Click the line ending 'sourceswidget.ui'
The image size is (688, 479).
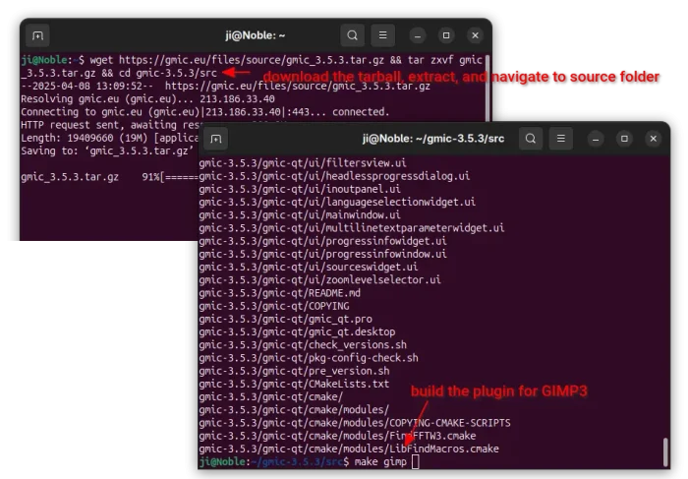click(x=309, y=267)
